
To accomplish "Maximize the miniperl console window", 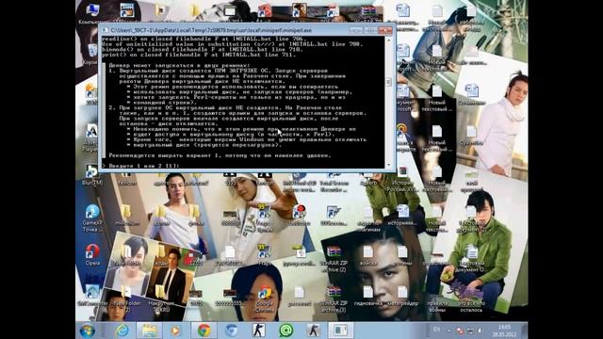I will [x=369, y=30].
